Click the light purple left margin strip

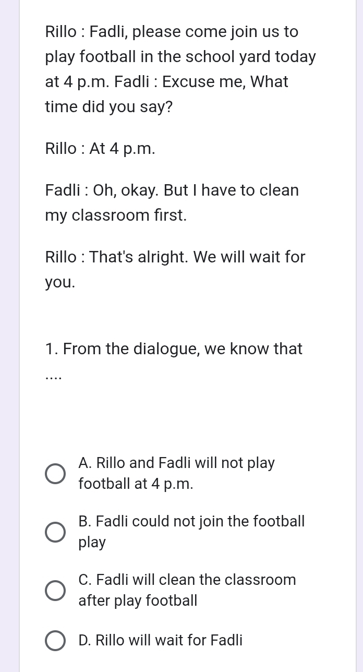[x=7, y=336]
